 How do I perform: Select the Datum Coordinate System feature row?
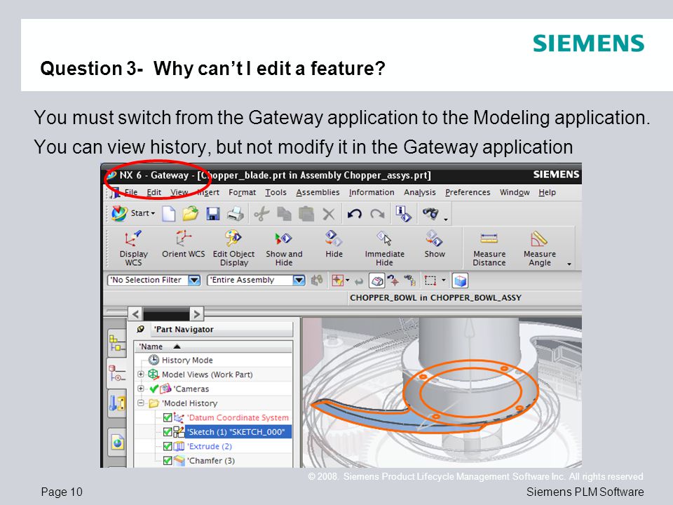coord(238,417)
